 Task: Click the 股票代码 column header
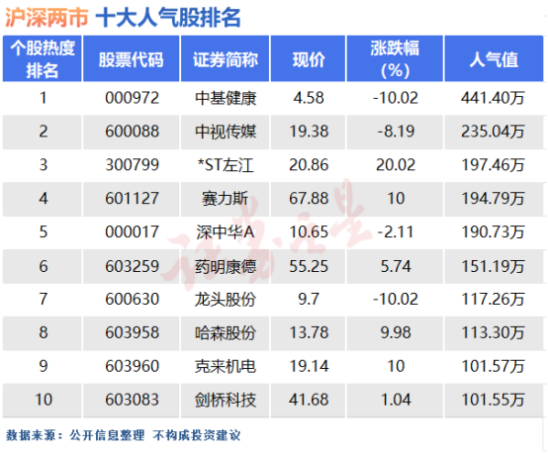[132, 58]
